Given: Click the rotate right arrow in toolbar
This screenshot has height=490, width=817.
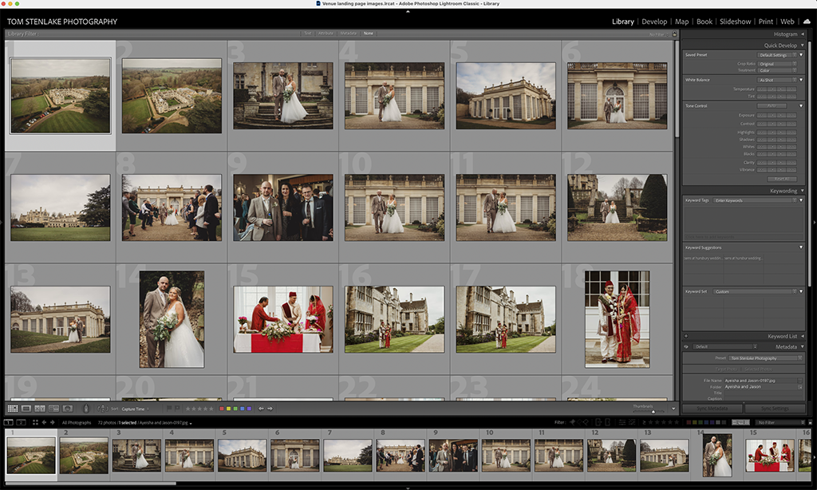Looking at the screenshot, I should coord(270,409).
